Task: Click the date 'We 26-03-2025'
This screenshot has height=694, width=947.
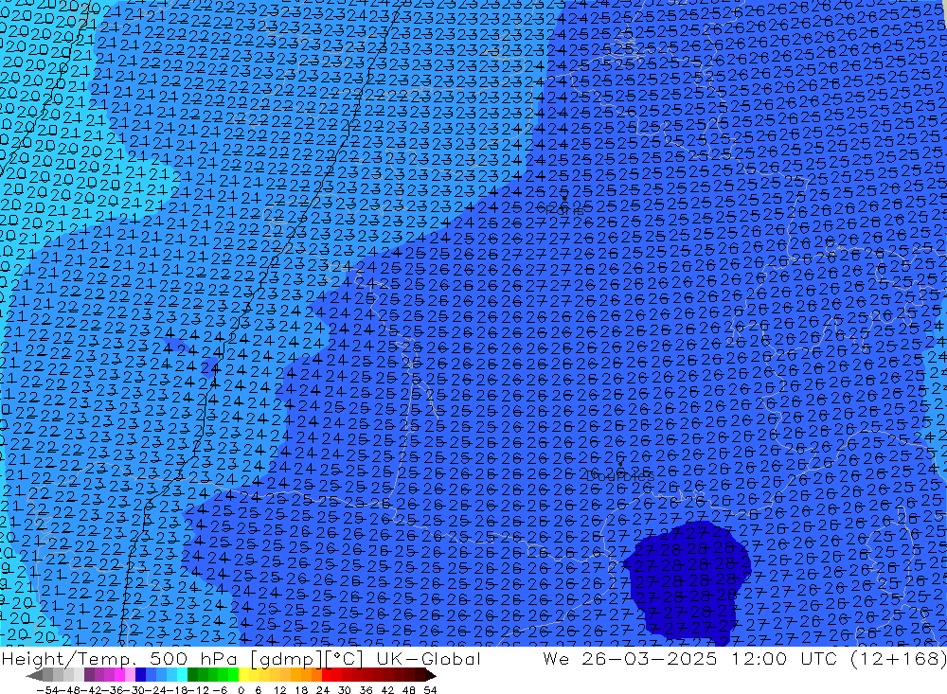Action: pos(630,658)
